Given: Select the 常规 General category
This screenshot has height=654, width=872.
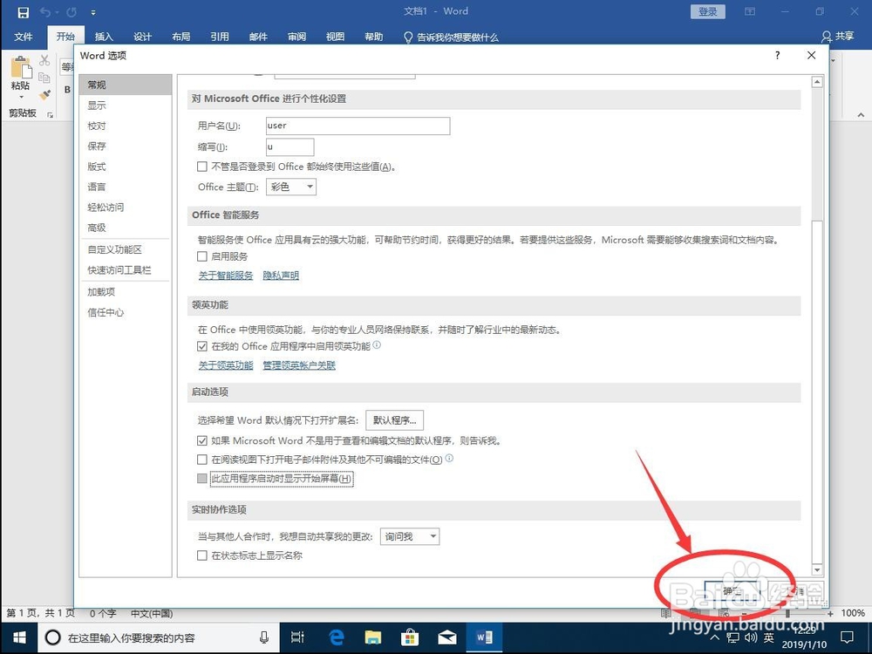Looking at the screenshot, I should click(125, 85).
